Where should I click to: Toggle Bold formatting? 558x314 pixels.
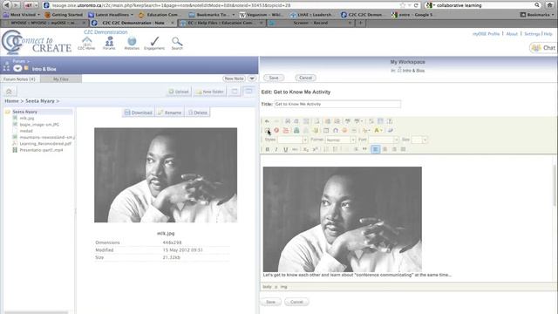(268, 149)
